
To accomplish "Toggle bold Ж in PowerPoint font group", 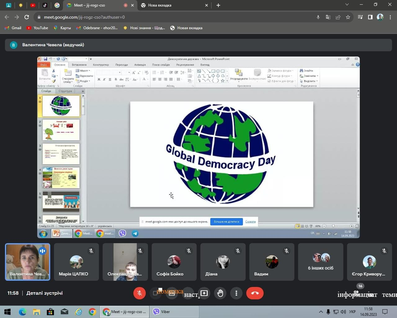I will pyautogui.click(x=99, y=79).
